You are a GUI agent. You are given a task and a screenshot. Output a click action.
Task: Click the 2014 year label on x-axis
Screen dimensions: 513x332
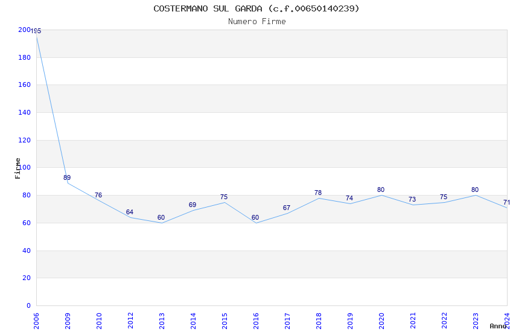click(193, 321)
